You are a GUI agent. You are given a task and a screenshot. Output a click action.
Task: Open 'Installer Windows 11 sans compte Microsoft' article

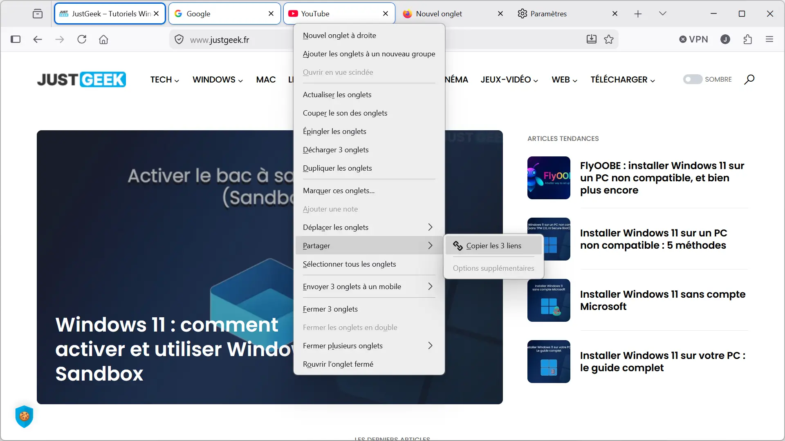click(x=662, y=300)
